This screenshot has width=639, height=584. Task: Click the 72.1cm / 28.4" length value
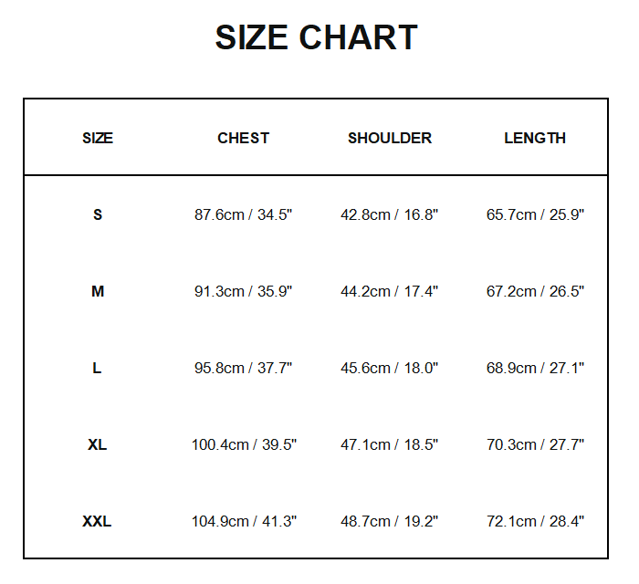click(535, 522)
